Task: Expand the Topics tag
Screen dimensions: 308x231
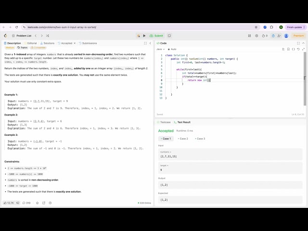Action: tap(23, 48)
